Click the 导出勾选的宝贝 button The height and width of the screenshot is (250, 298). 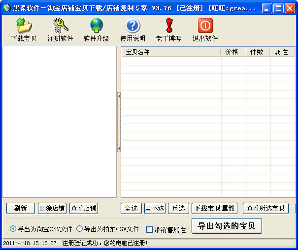[227, 226]
